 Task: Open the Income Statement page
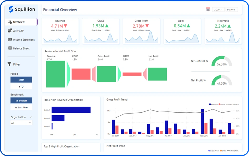point(24,40)
